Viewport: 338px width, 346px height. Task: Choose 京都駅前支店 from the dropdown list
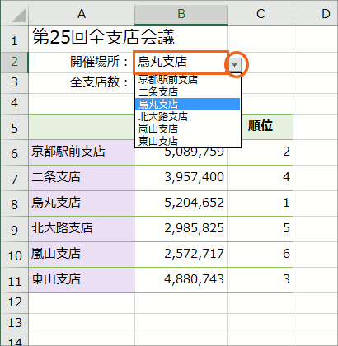(188, 80)
